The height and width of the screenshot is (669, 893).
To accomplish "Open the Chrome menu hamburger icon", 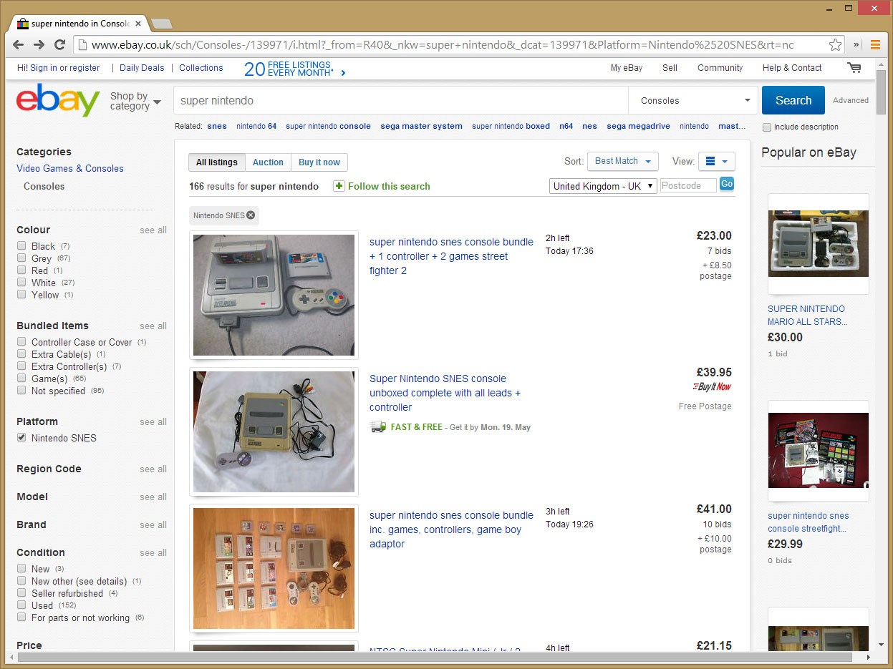I will tap(875, 44).
